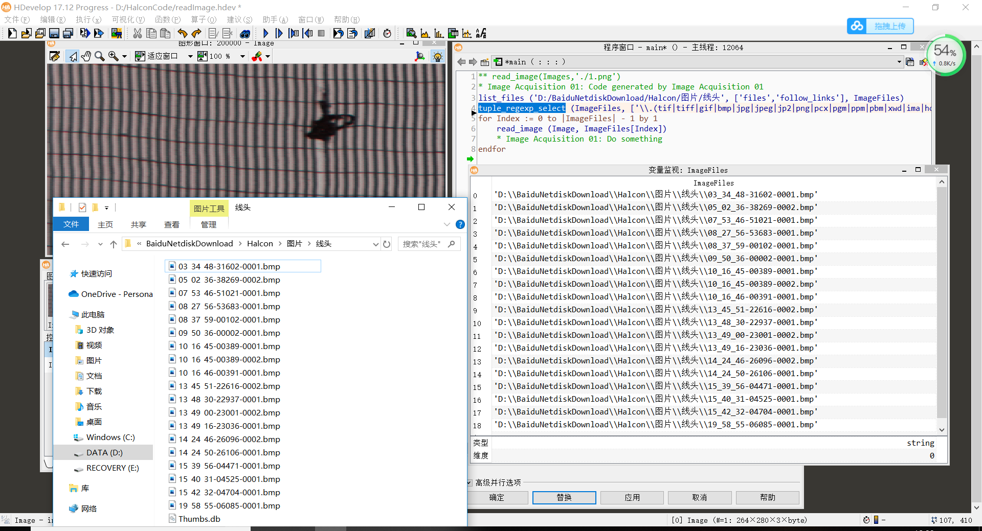
Task: Open the 执行 menu
Action: click(x=88, y=19)
